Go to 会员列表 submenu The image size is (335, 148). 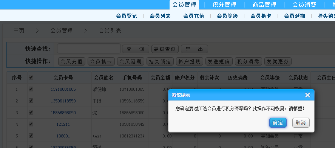click(160, 16)
